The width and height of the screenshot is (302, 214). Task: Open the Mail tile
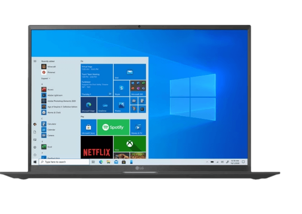coord(129,71)
